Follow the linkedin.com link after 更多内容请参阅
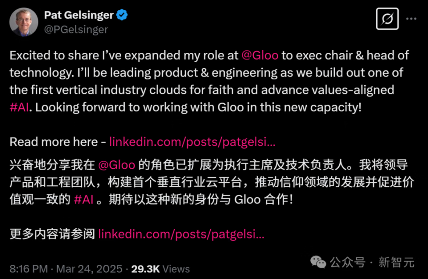This screenshot has width=428, height=279. pos(181,234)
